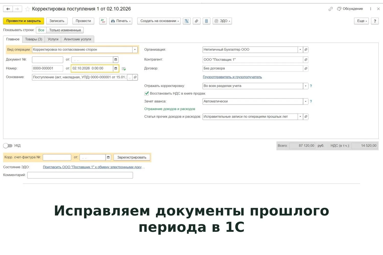Click the Провести и закрыть button

(23, 21)
